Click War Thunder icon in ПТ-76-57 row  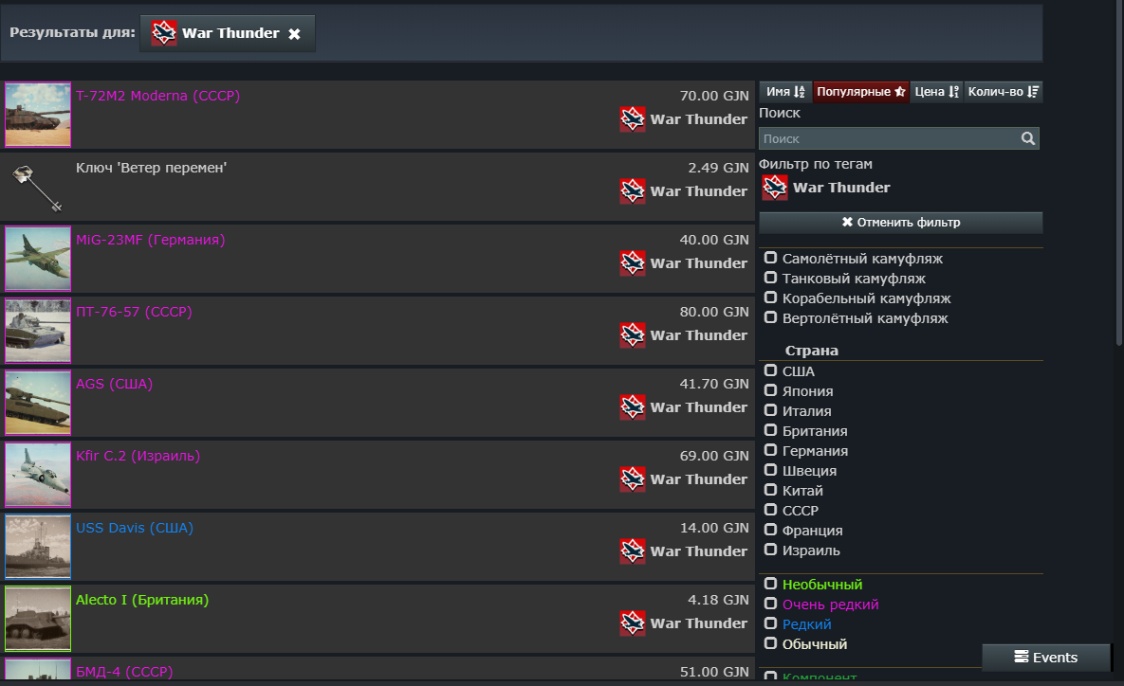point(633,335)
